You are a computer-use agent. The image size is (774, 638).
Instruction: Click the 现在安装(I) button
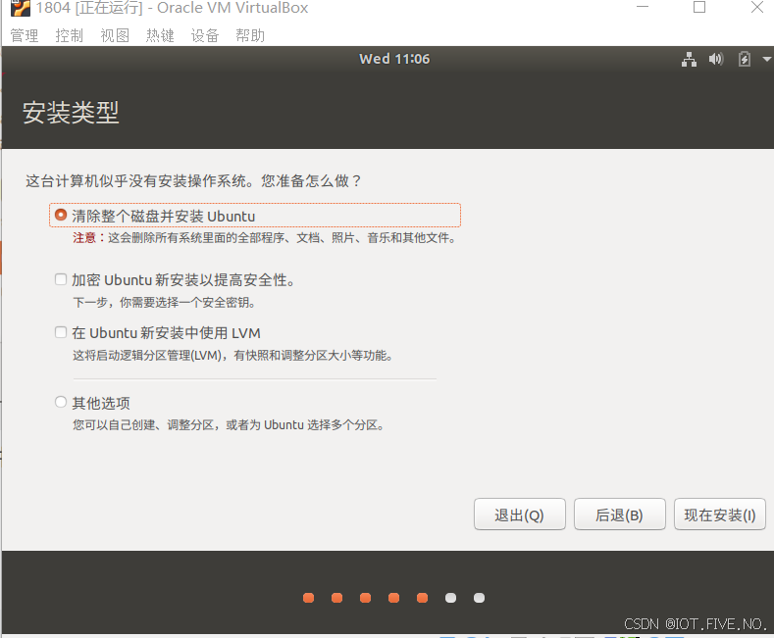(720, 515)
